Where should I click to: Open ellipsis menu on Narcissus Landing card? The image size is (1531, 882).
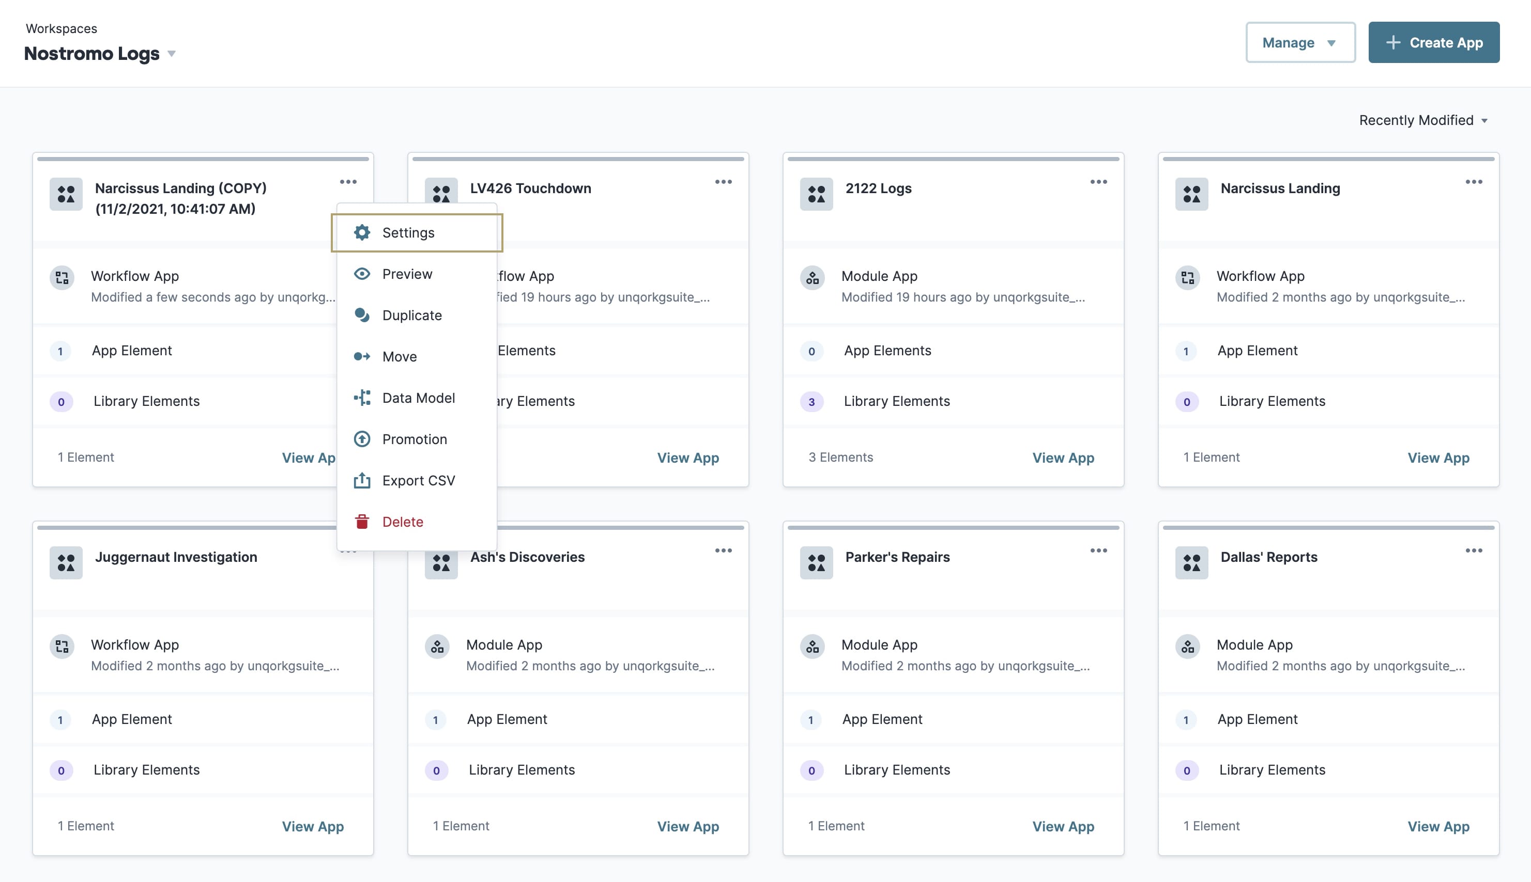(1474, 182)
